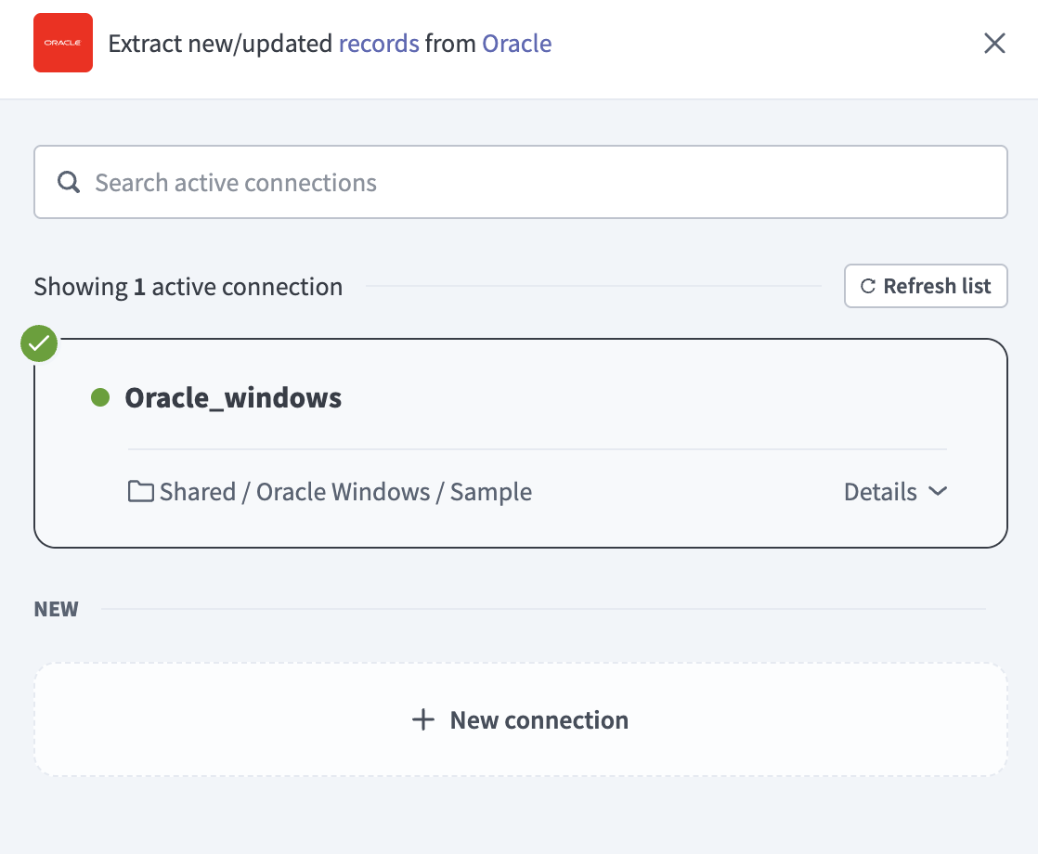This screenshot has height=854, width=1038.
Task: Click the folder icon before Shared path
Action: [x=140, y=490]
